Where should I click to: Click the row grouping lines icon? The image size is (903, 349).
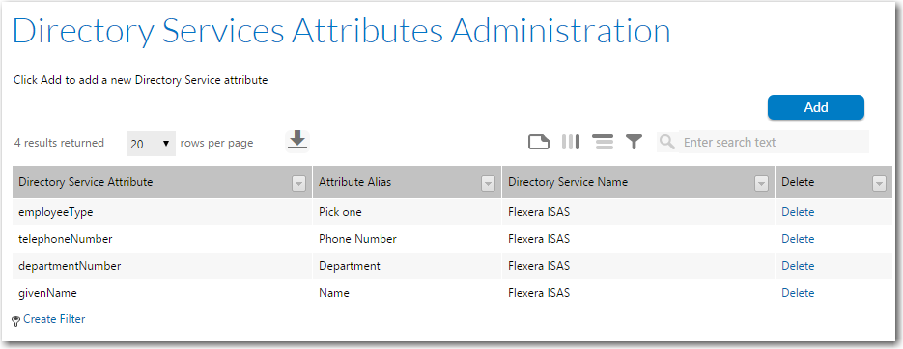[603, 142]
